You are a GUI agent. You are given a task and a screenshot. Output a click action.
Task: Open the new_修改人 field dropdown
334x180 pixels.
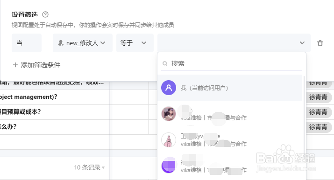pos(83,43)
